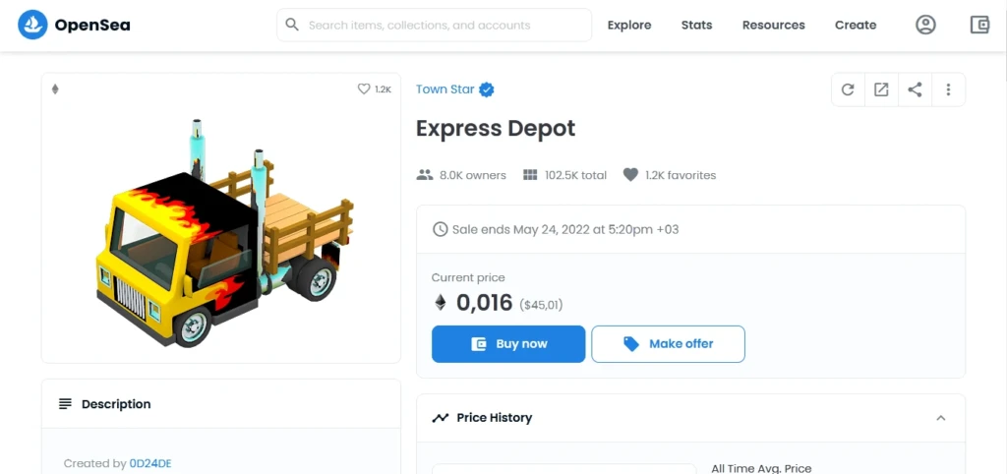This screenshot has height=474, width=1007.
Task: Favorite the item with heart icon
Action: coord(364,89)
